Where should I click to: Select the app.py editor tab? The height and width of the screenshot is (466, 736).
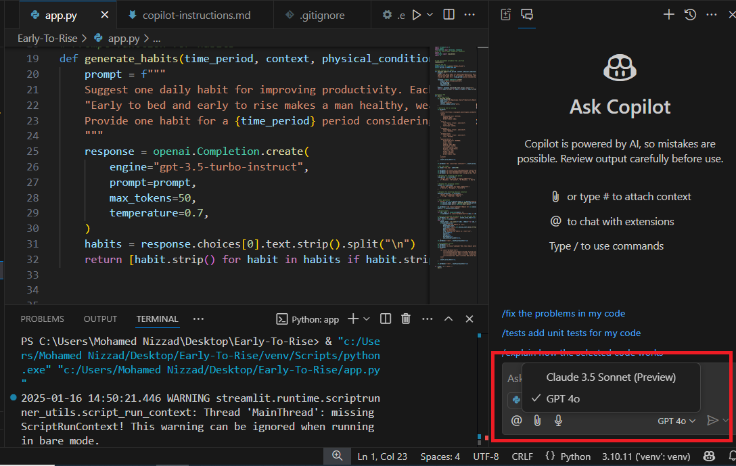pyautogui.click(x=61, y=15)
